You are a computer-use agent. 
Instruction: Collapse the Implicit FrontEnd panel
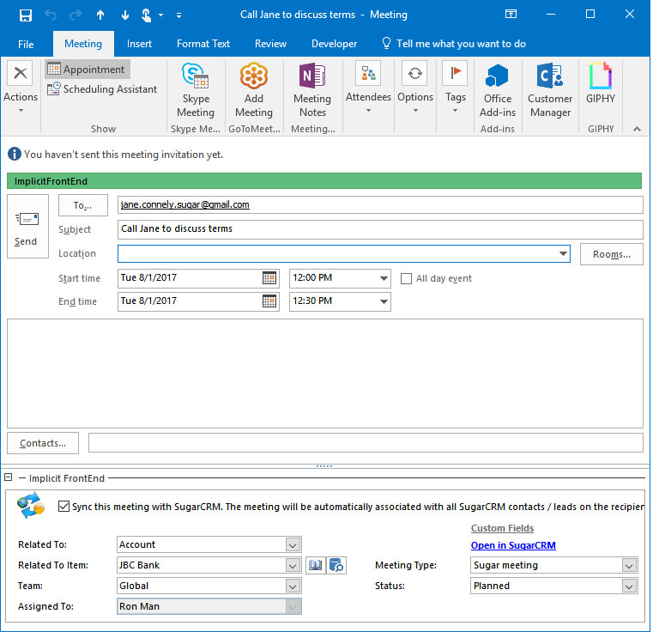(9, 477)
